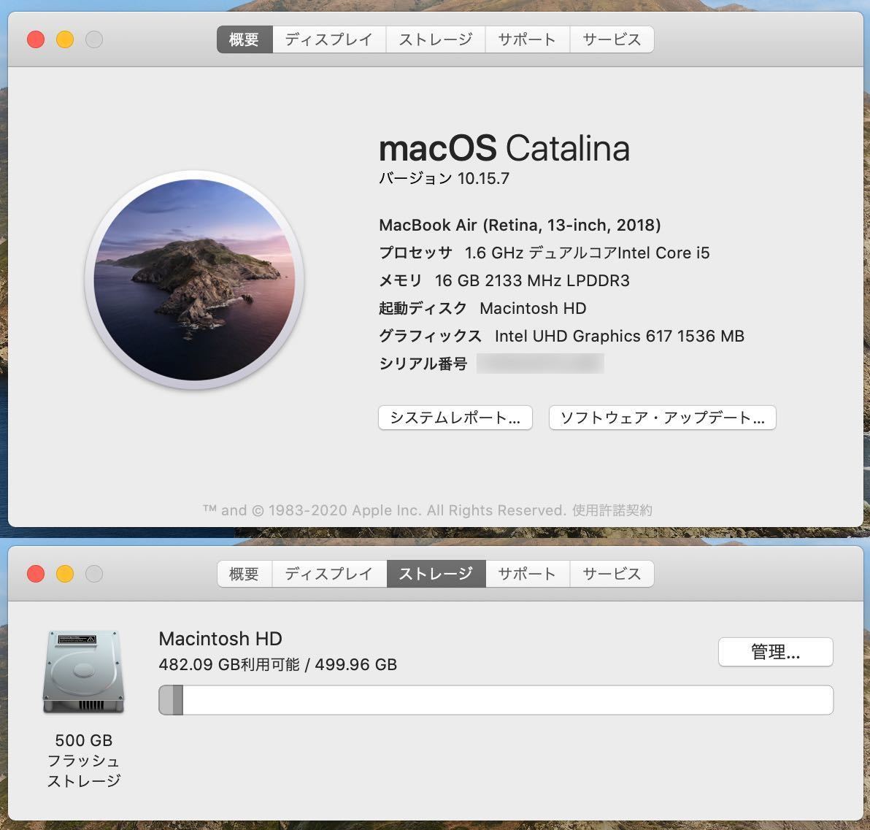The width and height of the screenshot is (870, 830).
Task: Click processor 1.6 GHz Intel Core i5 text
Action: (x=587, y=253)
